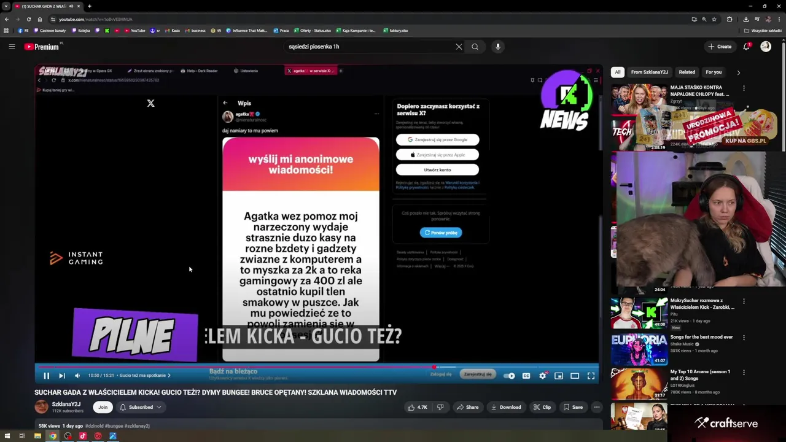The height and width of the screenshot is (442, 786).
Task: Open chapter 'Gucio też ma spotkanie'
Action: (145, 376)
